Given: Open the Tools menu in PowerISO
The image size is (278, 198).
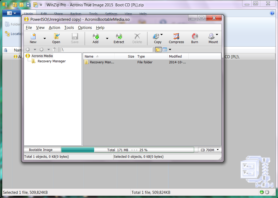Looking at the screenshot, I should click(69, 28).
